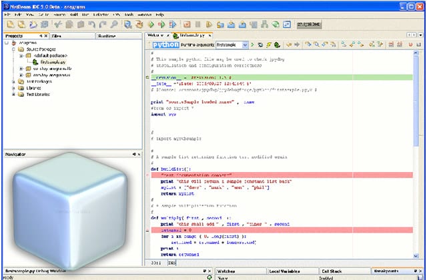
Task: Switch to the Projects tab
Action: tap(15, 35)
